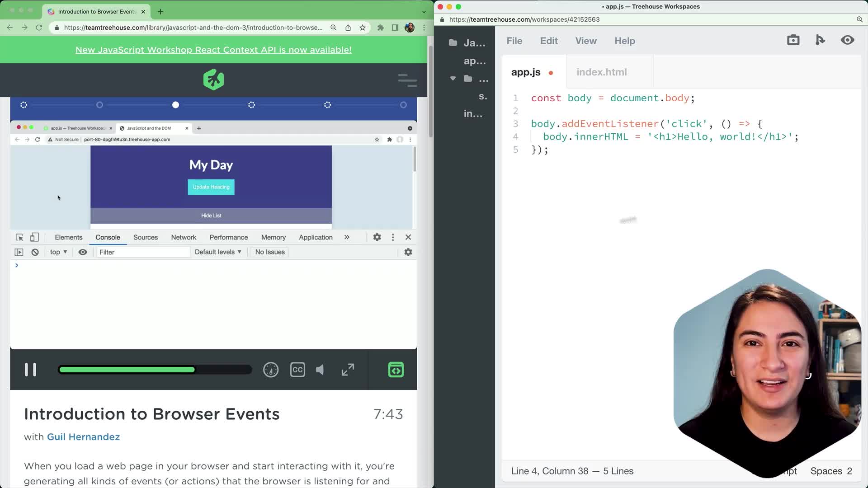Preview the workspace using the eye icon
This screenshot has width=868, height=488.
click(x=848, y=40)
